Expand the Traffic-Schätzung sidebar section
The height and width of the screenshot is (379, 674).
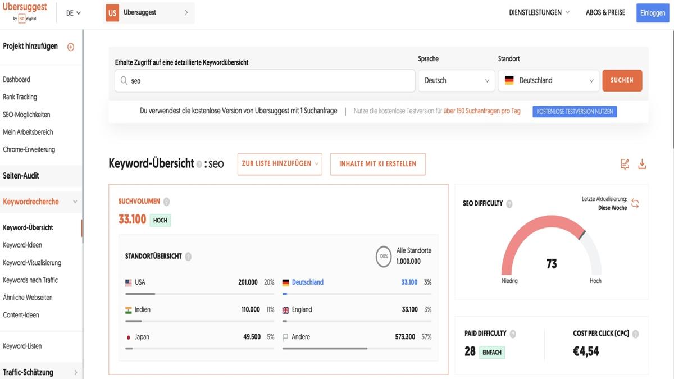(x=76, y=372)
